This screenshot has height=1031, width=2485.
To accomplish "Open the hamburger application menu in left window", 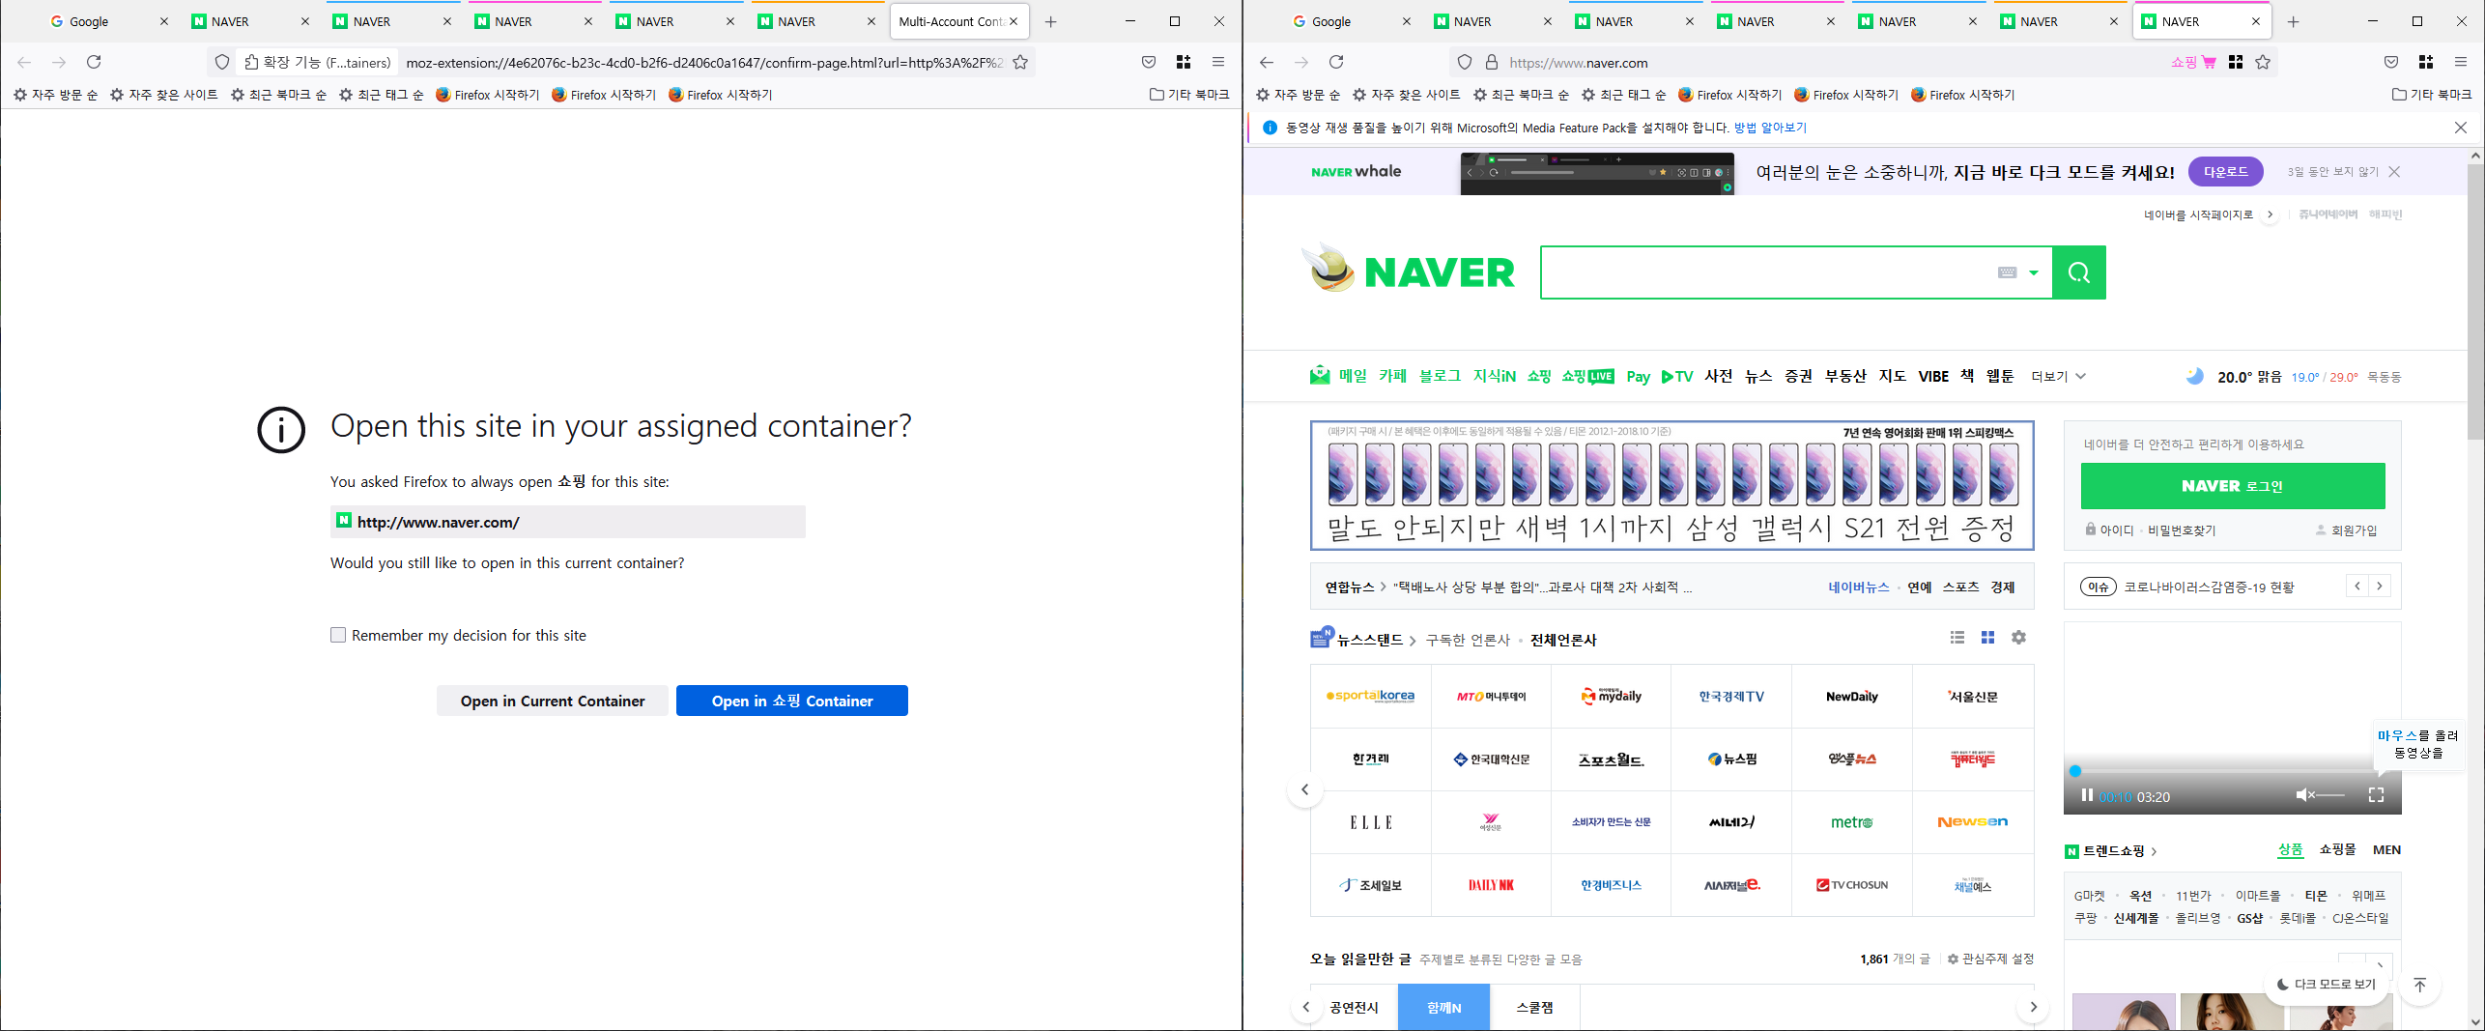I will click(x=1218, y=62).
